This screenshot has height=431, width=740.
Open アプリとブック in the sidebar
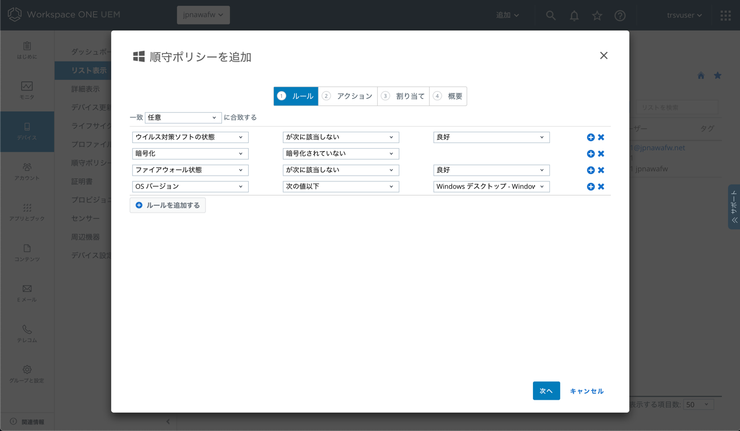point(27,212)
